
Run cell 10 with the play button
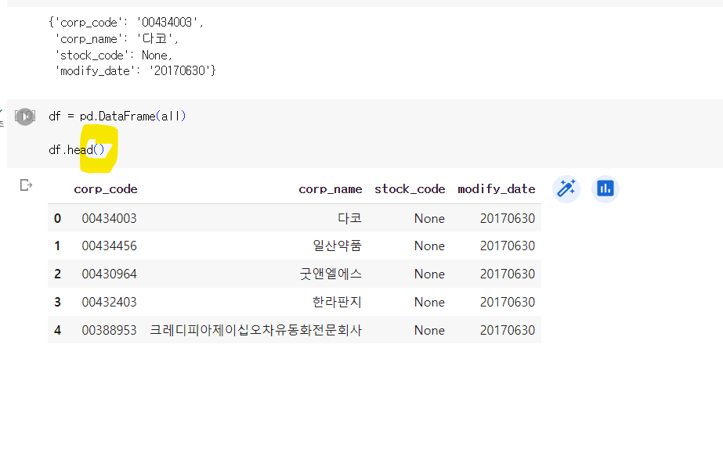coord(25,116)
